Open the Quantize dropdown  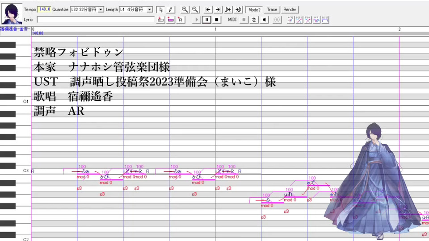pyautogui.click(x=101, y=9)
